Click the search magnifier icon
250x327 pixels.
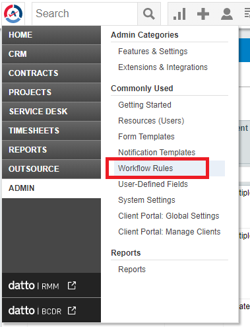149,14
